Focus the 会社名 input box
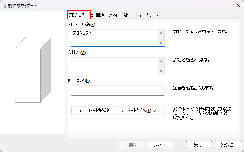The height and width of the screenshot is (152, 244). (114, 66)
